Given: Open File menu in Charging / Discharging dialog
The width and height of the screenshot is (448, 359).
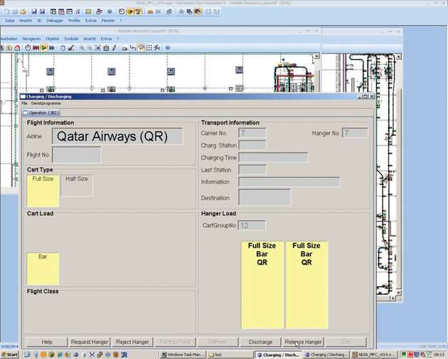Looking at the screenshot, I should pyautogui.click(x=24, y=103).
